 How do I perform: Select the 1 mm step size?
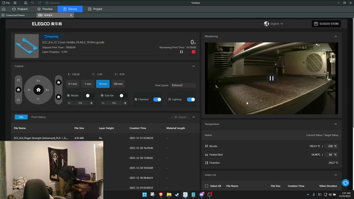88,84
